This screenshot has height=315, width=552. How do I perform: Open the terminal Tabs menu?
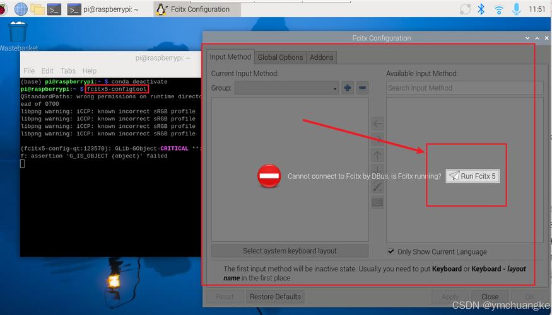coord(68,71)
